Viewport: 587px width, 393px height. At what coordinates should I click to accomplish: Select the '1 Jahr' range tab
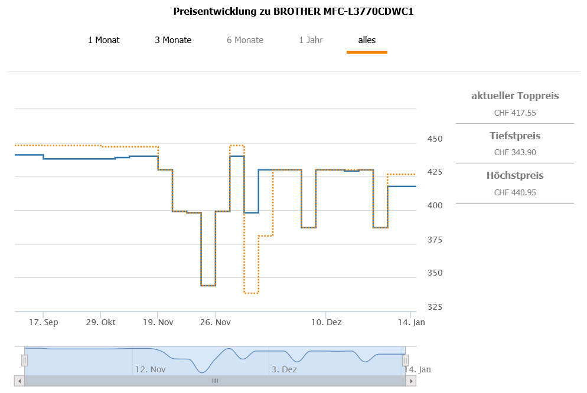click(x=311, y=40)
